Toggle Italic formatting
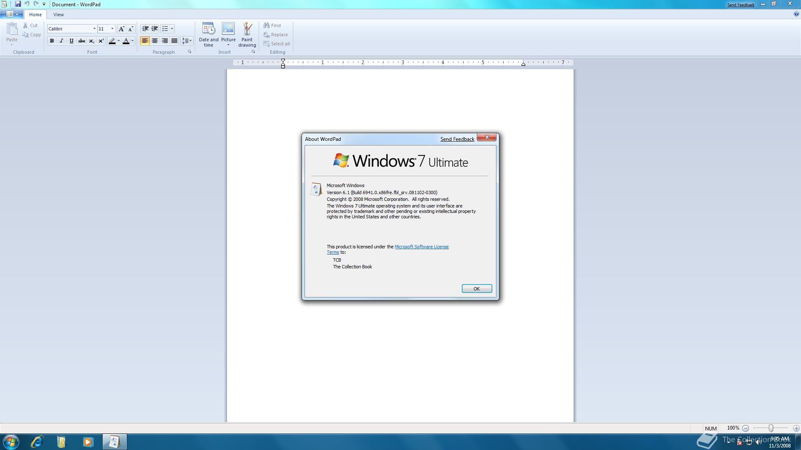This screenshot has width=801, height=450. click(62, 41)
